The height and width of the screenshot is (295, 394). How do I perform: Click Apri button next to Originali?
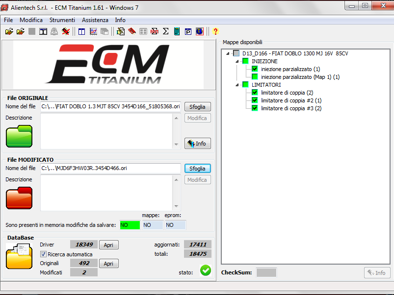[109, 264]
